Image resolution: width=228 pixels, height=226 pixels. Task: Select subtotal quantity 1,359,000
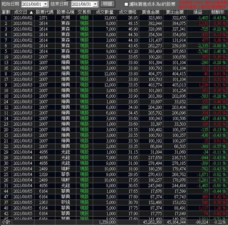107,222
